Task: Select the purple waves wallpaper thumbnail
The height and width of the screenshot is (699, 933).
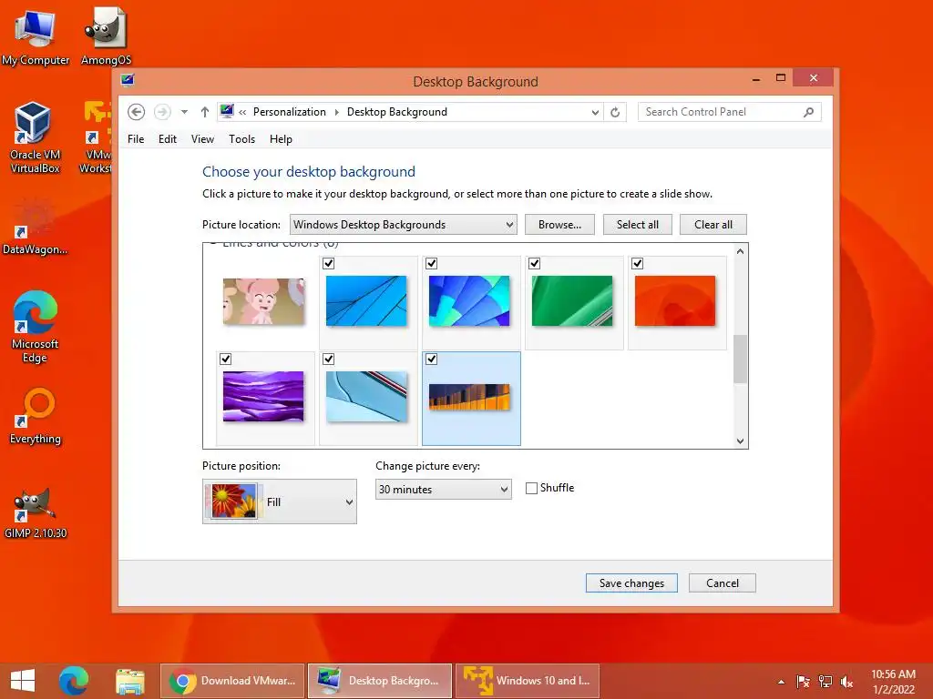Action: [x=263, y=397]
